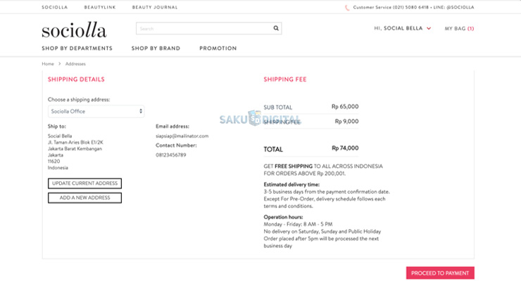
Task: Select the Sociolla top tab
Action: (x=54, y=8)
